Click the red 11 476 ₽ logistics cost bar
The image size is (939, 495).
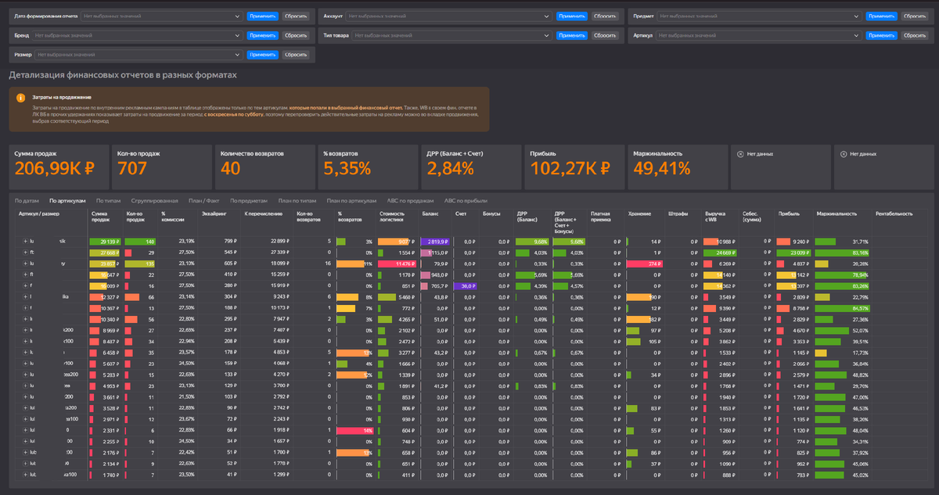point(396,264)
